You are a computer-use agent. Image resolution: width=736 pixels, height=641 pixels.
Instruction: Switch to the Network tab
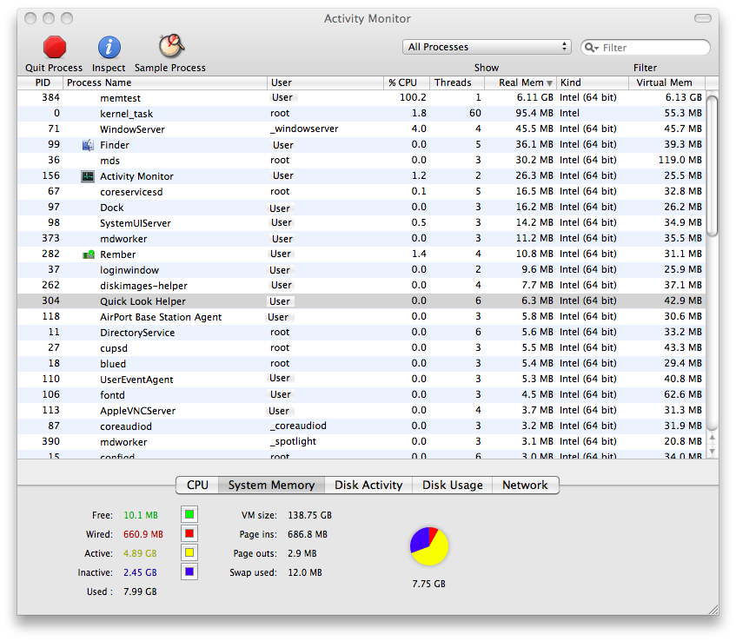(x=525, y=485)
